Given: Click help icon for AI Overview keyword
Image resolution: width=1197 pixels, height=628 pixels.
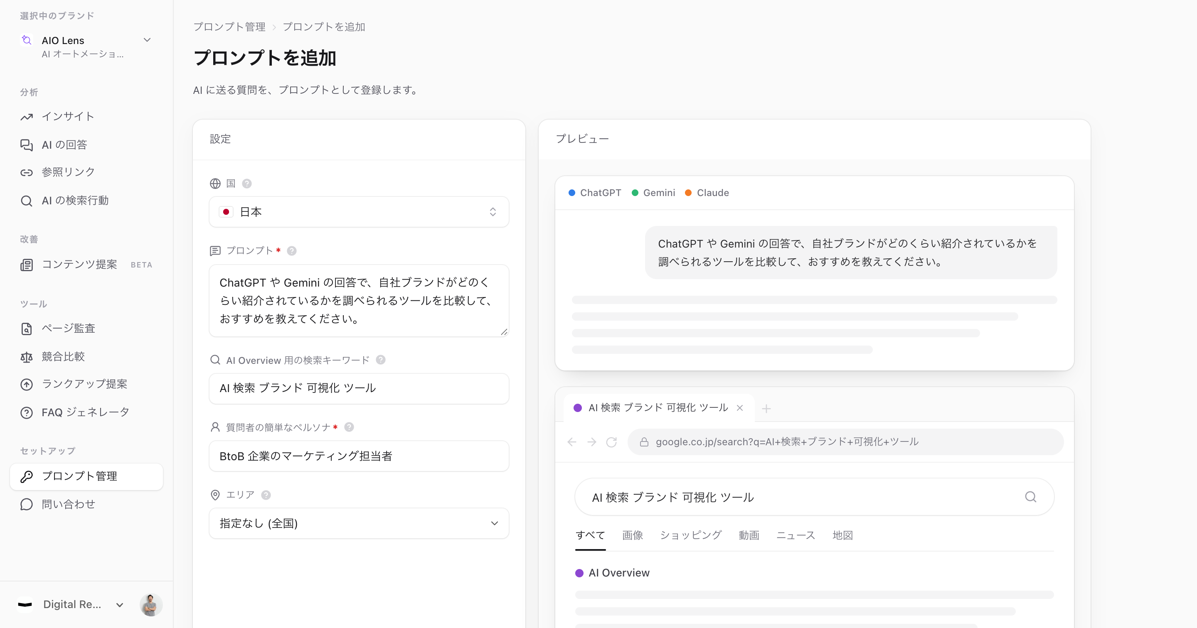Looking at the screenshot, I should [381, 360].
